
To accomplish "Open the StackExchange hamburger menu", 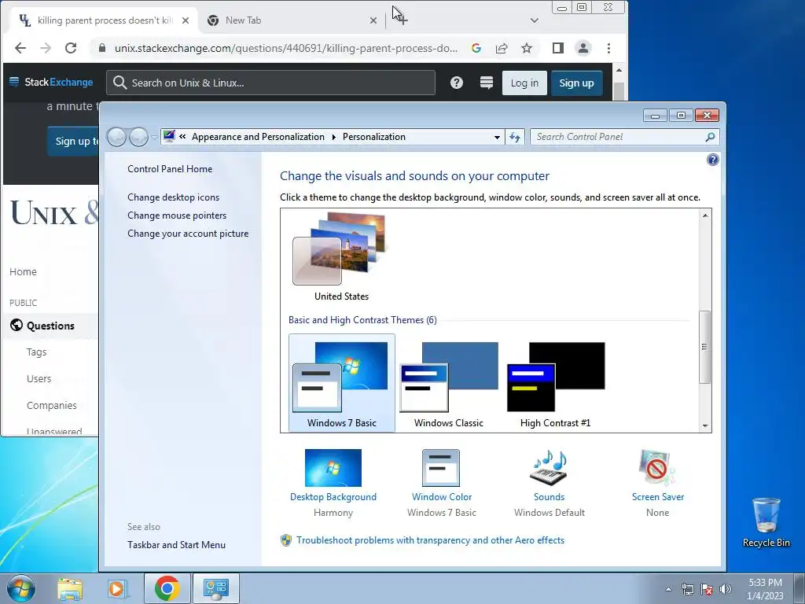I will tap(14, 82).
